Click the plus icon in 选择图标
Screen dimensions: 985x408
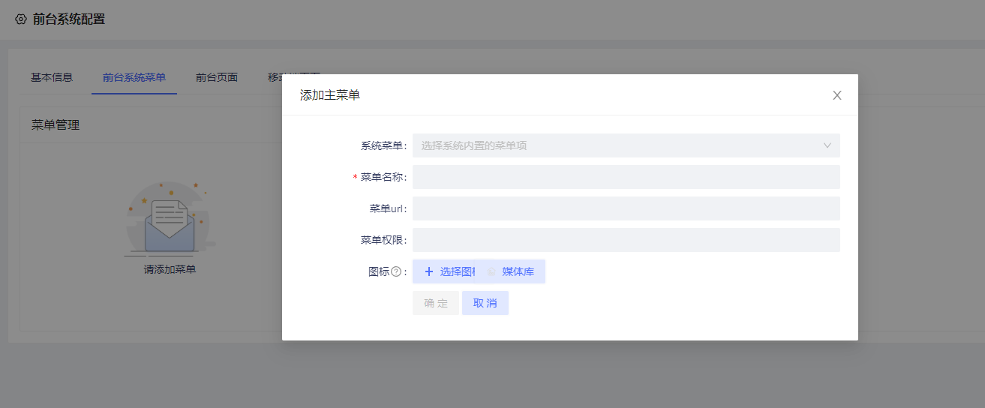point(429,271)
